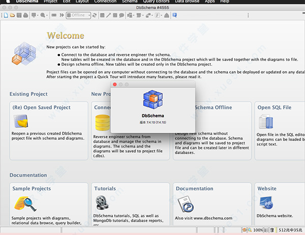Click the Open folder toolbar icon

pos(12,15)
